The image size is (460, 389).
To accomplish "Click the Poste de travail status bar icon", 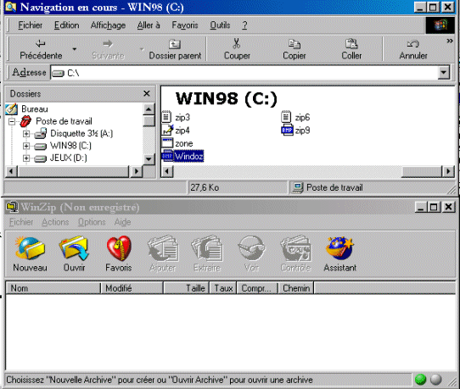I will pyautogui.click(x=298, y=188).
